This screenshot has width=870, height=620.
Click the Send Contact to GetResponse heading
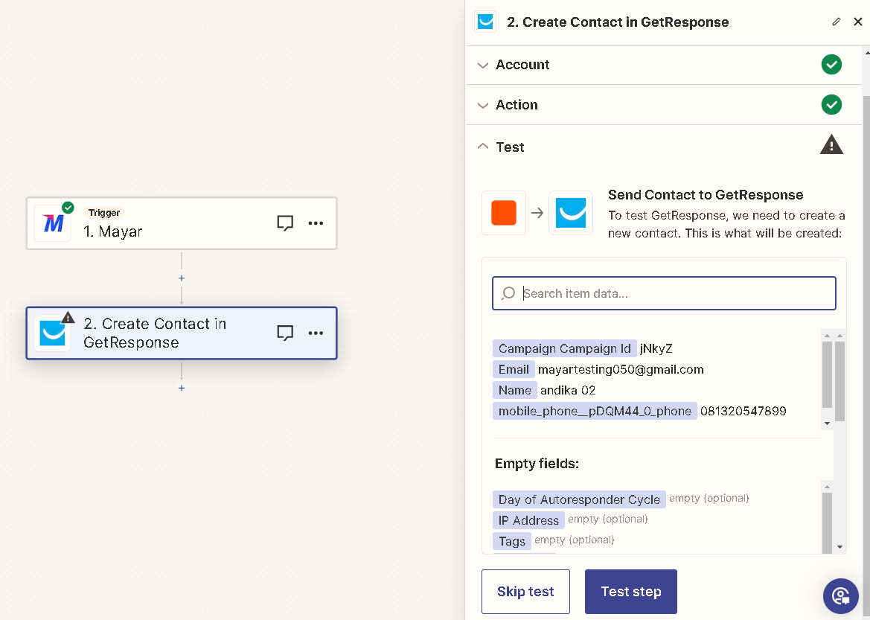pyautogui.click(x=706, y=195)
